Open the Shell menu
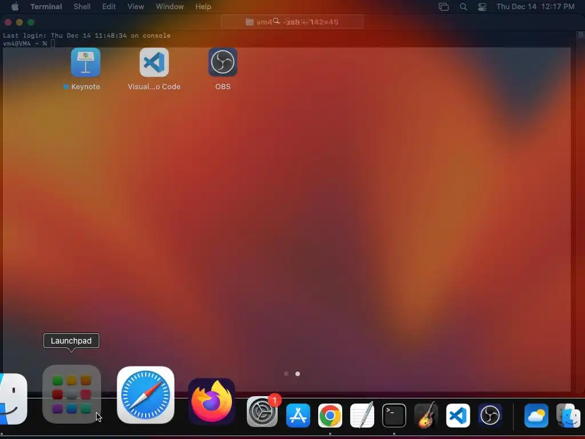 pos(82,7)
